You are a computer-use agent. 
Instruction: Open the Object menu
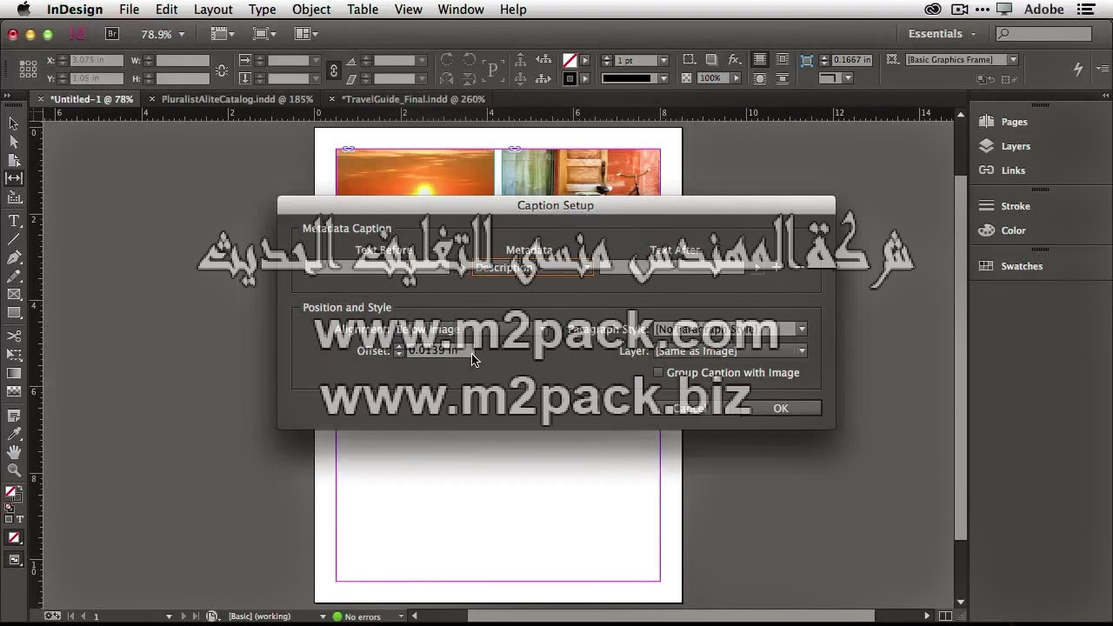pos(311,10)
